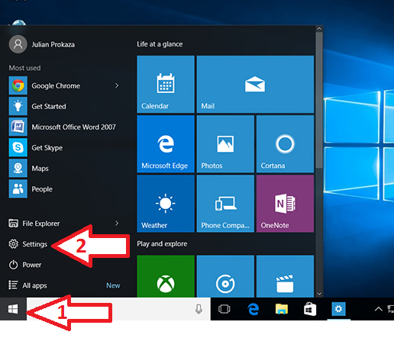This screenshot has height=338, width=394.
Task: Open File Explorer from the taskbar
Action: tap(282, 309)
